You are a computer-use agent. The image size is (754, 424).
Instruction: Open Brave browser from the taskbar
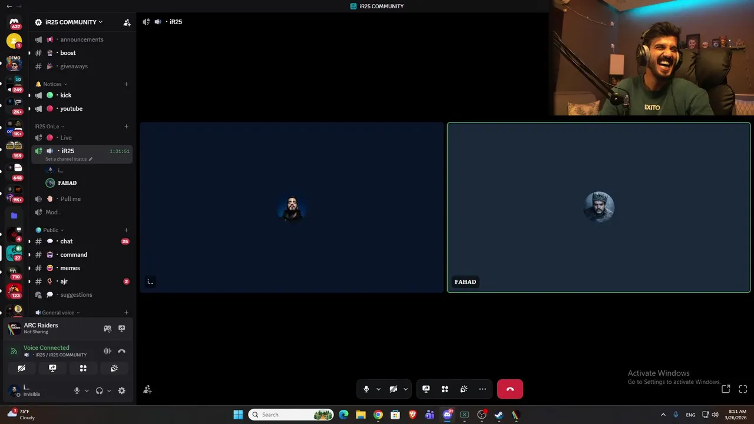[x=412, y=415]
